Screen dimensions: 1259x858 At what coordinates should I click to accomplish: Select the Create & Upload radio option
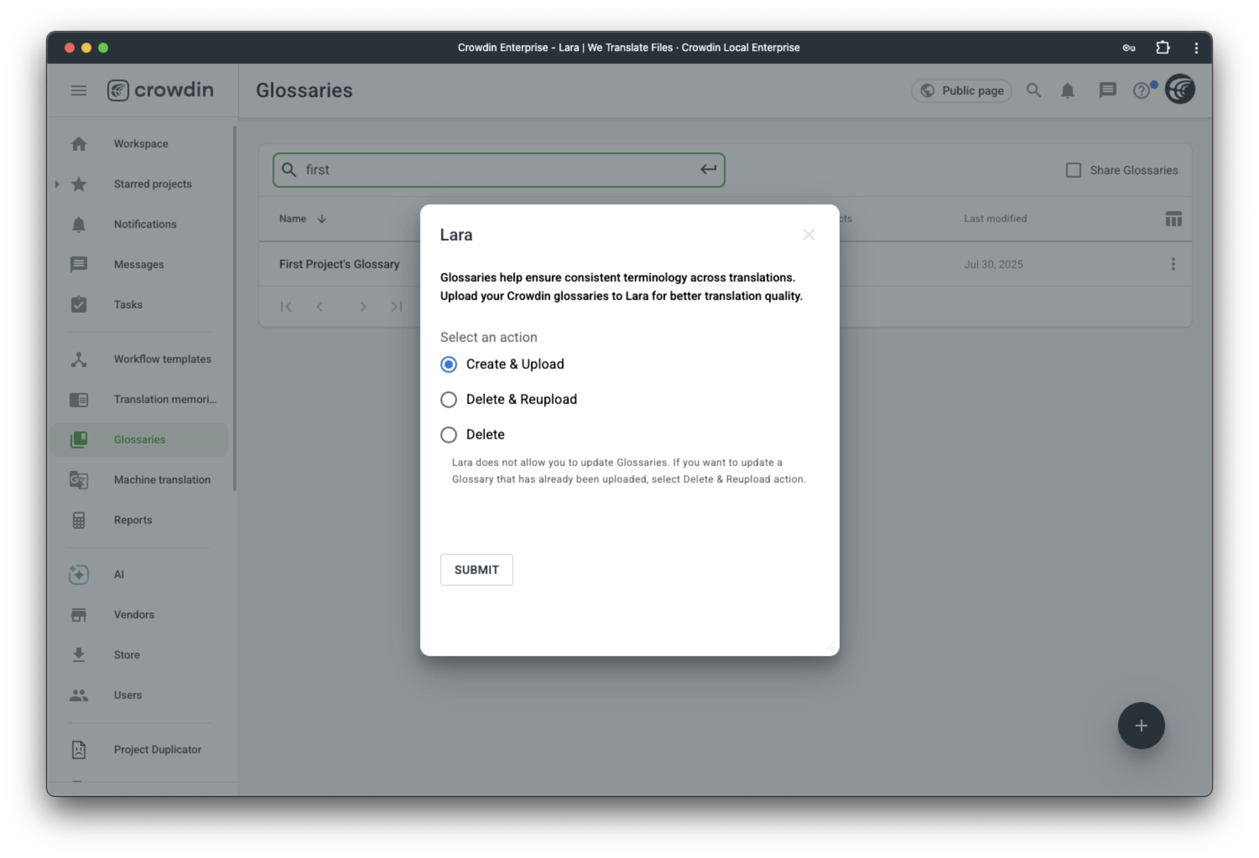click(449, 364)
